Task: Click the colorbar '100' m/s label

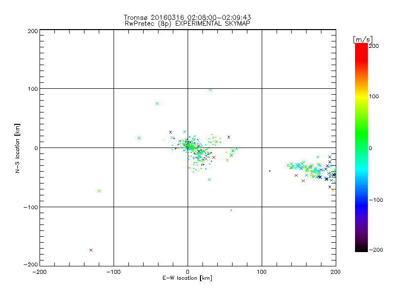Action: click(x=374, y=96)
